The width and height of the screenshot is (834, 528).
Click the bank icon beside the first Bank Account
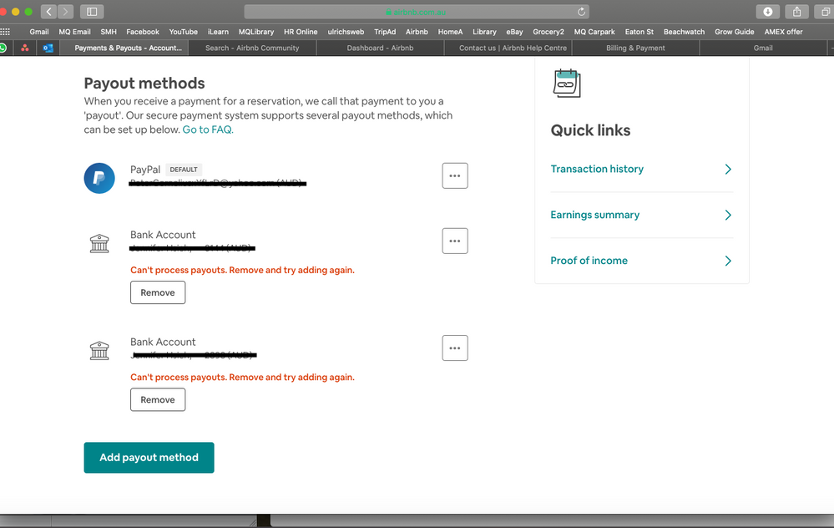point(99,243)
